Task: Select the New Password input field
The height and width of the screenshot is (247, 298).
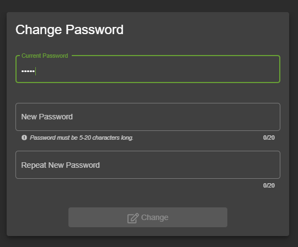Action: click(x=148, y=117)
